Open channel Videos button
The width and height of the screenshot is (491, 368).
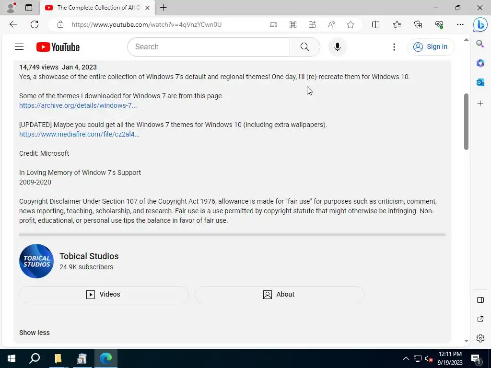[x=104, y=295]
